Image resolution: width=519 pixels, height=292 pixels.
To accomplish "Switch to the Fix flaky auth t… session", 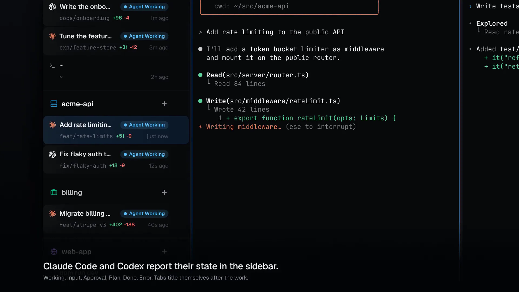I will [116, 160].
